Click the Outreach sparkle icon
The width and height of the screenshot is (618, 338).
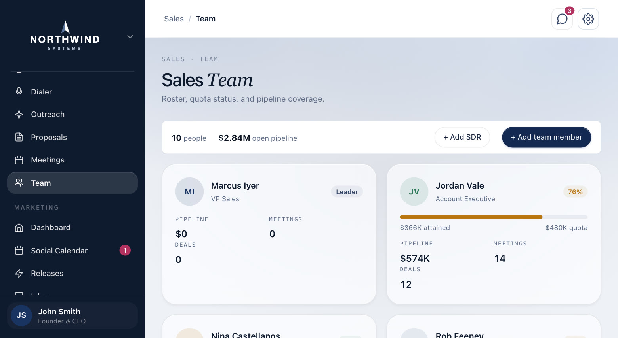point(19,115)
